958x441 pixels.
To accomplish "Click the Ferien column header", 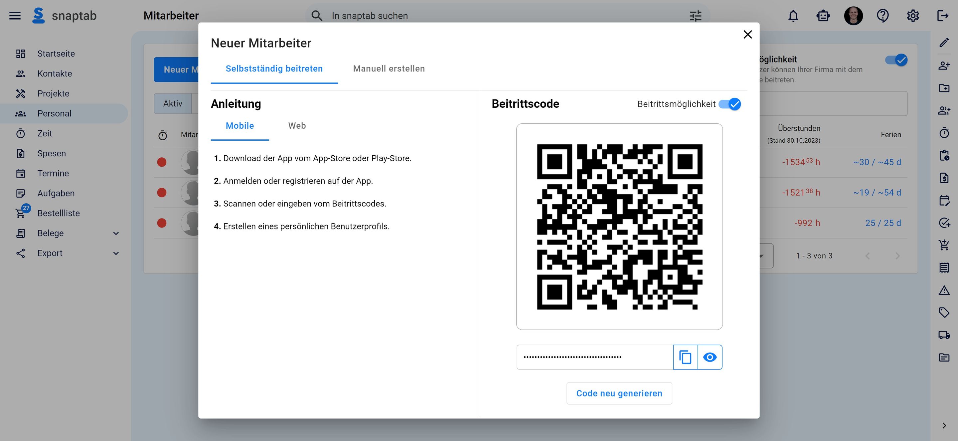I will (x=891, y=135).
